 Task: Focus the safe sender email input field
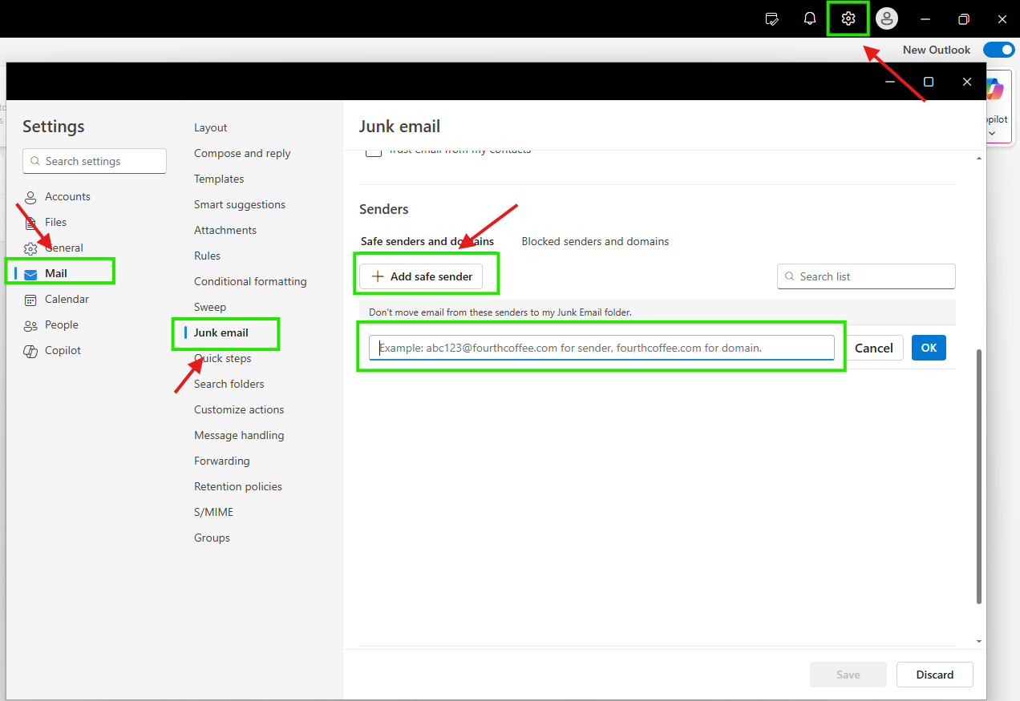[x=601, y=348]
